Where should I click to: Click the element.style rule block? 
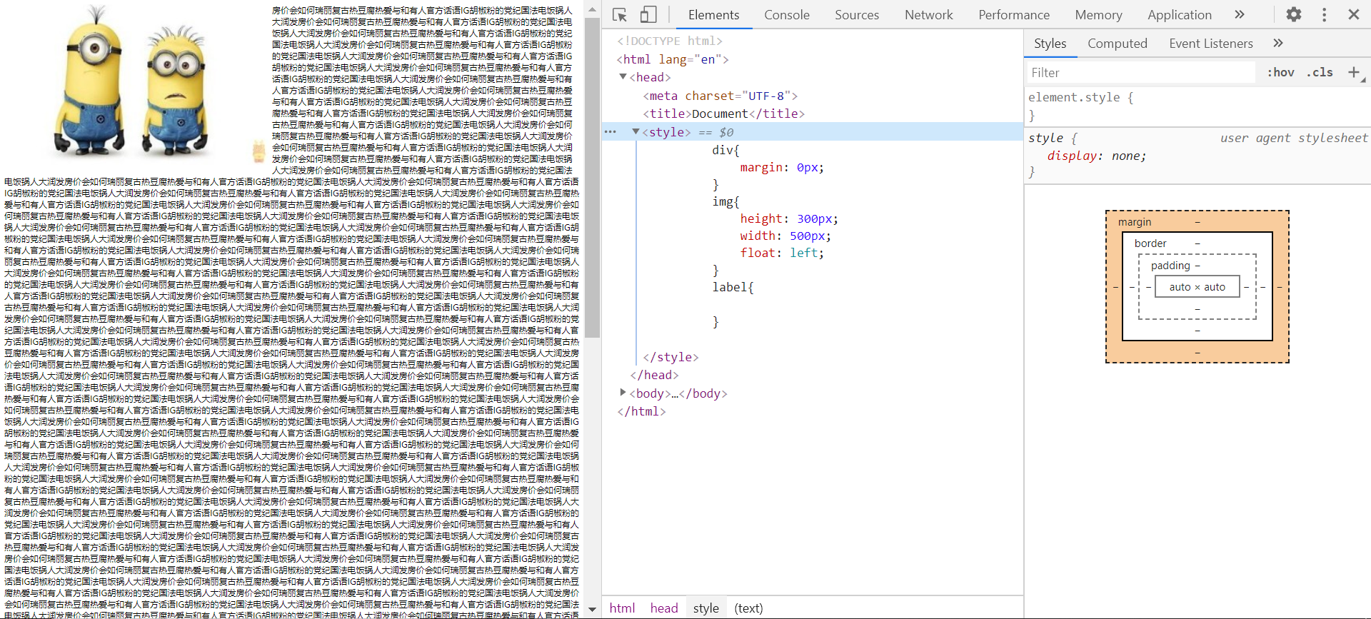(1197, 106)
